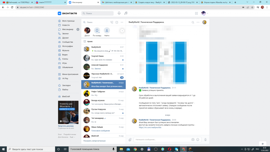Click Запустить рекламу link
Image resolution: width=270 pixels, height=152 pixels.
tap(66, 126)
